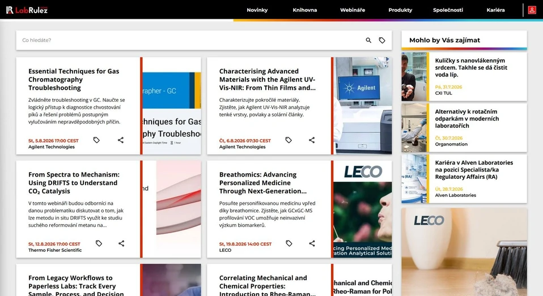
Task: Click the red wave DRIFTS thumbnail
Action: (x=172, y=209)
